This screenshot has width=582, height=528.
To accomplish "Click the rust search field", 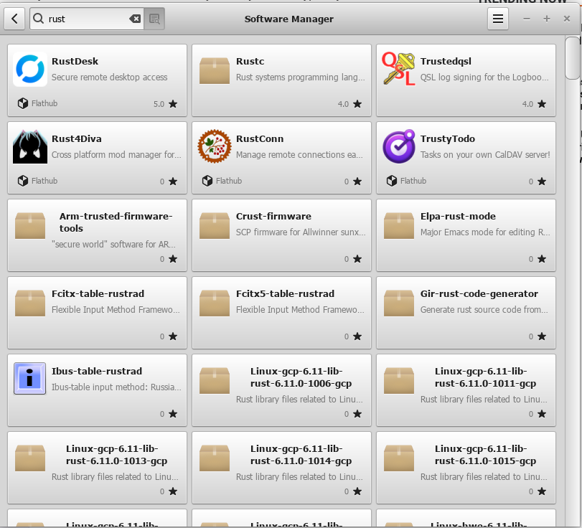I will (87, 19).
